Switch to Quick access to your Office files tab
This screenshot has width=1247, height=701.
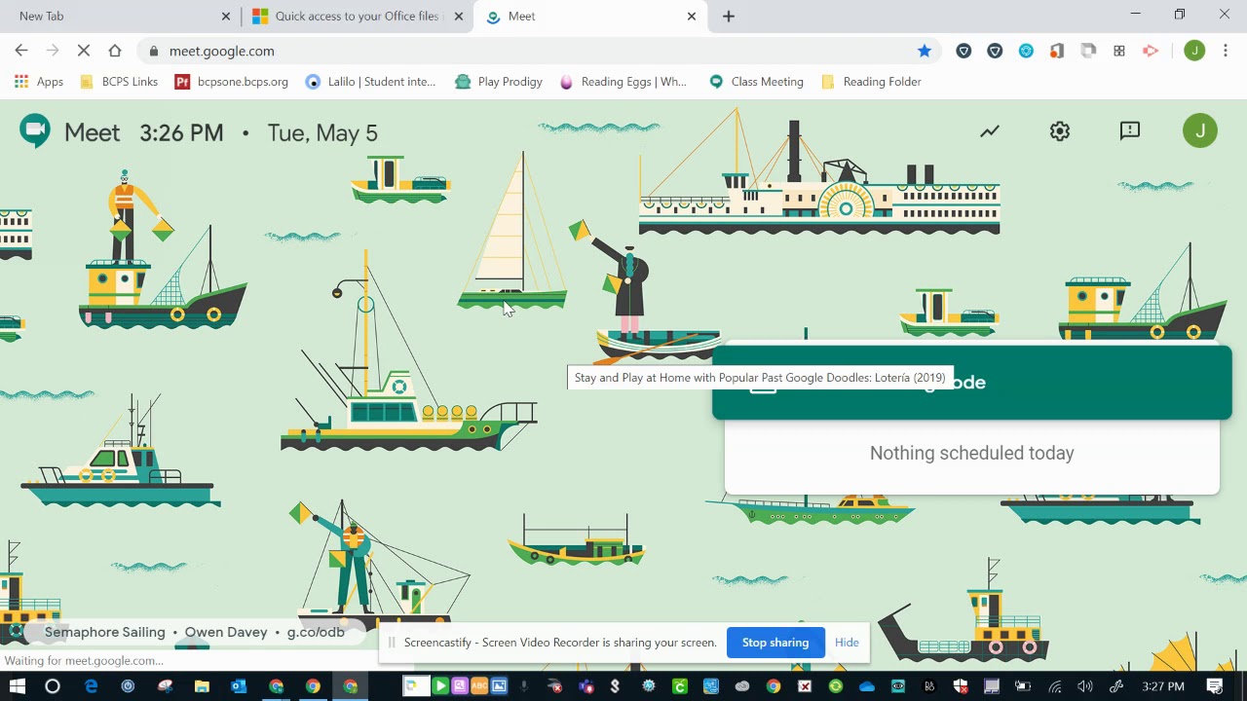click(x=358, y=17)
